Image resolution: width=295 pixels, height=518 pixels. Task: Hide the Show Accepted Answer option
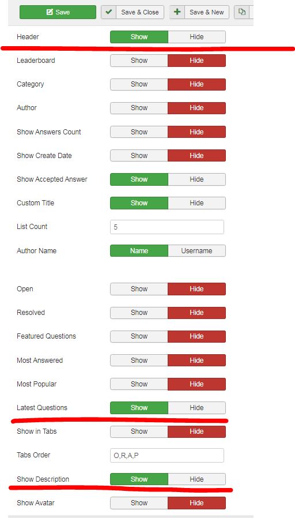point(196,179)
